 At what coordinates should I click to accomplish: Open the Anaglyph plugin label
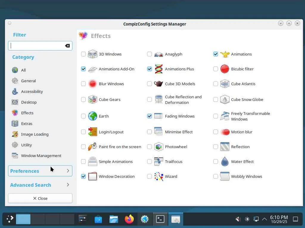pyautogui.click(x=174, y=54)
